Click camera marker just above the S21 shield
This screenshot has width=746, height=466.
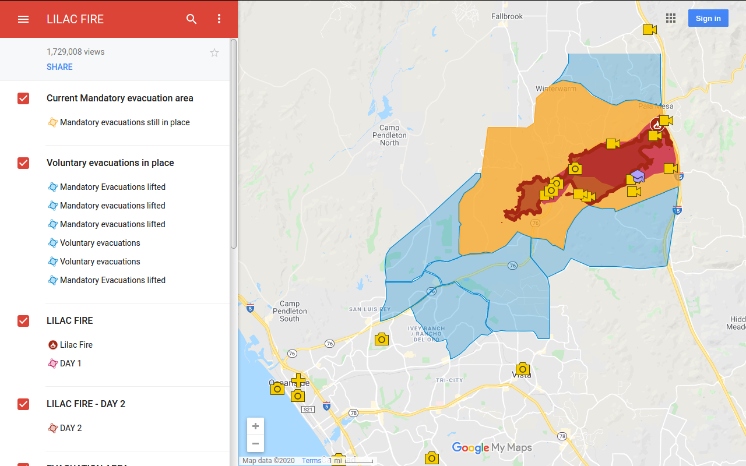(298, 396)
